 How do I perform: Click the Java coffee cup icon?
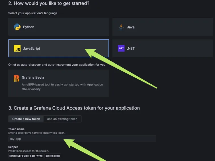point(121,27)
